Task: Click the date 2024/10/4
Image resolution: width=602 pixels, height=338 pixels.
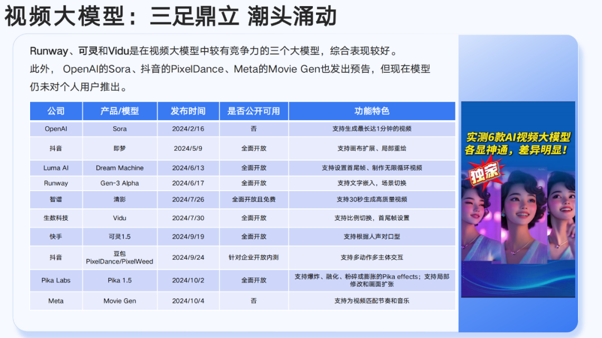Action: [x=188, y=301]
